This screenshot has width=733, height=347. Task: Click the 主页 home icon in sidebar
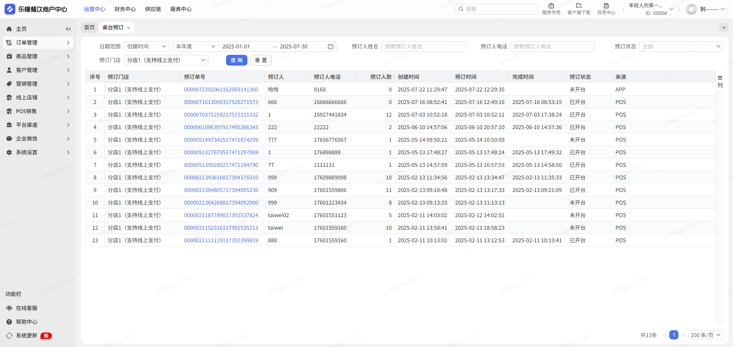[x=9, y=29]
